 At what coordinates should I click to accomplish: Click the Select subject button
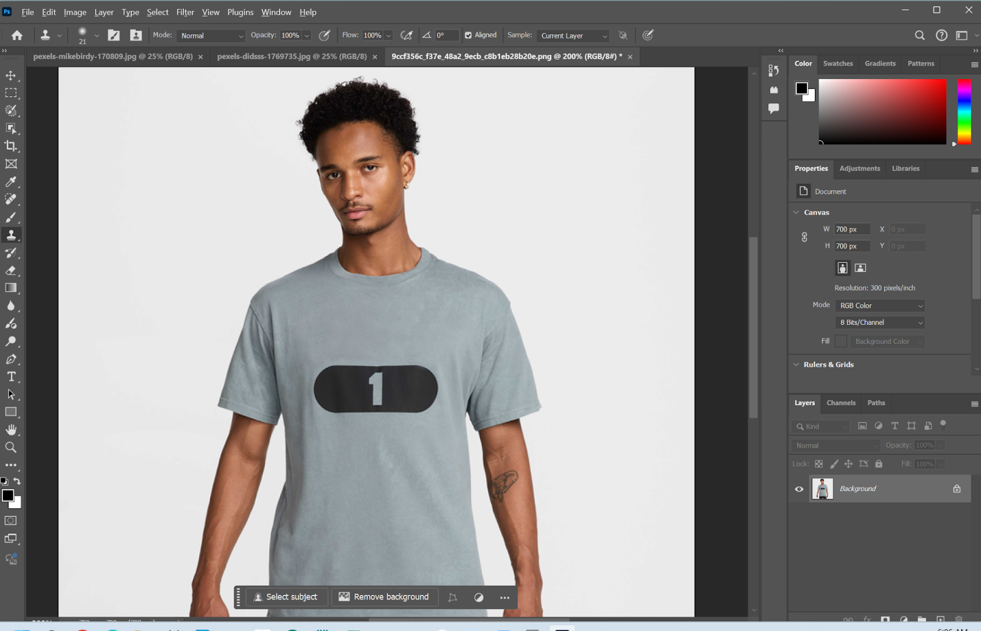(286, 597)
